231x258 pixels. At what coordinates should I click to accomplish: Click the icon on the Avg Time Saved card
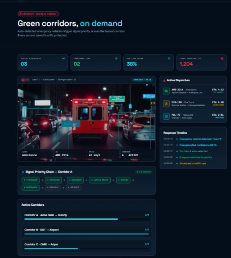pyautogui.click(x=169, y=59)
